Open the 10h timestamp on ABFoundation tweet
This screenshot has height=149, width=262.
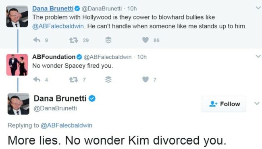point(142,57)
